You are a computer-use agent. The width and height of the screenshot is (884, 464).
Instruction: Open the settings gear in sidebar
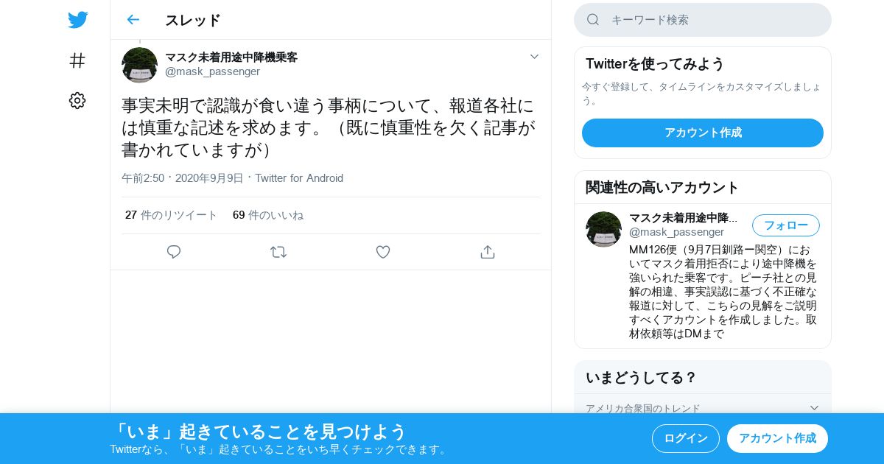pos(77,101)
